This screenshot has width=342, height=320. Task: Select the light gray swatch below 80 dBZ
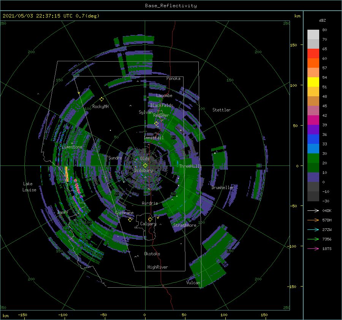point(313,35)
